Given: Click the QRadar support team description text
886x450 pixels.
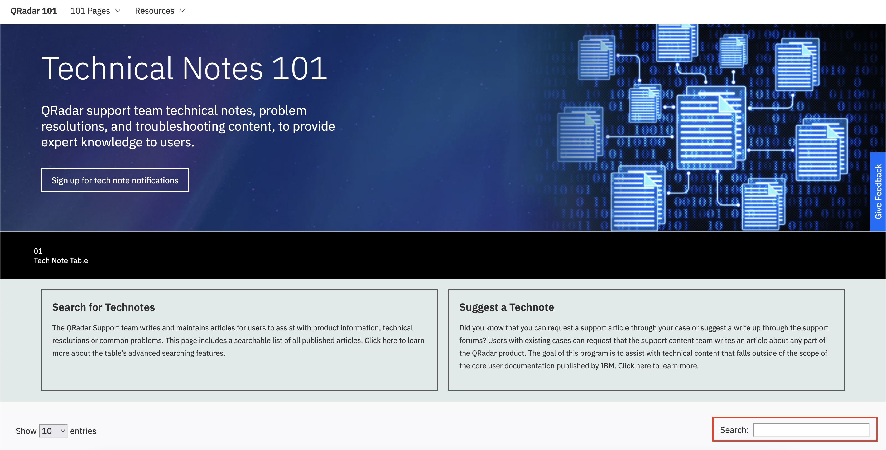Looking at the screenshot, I should tap(188, 126).
